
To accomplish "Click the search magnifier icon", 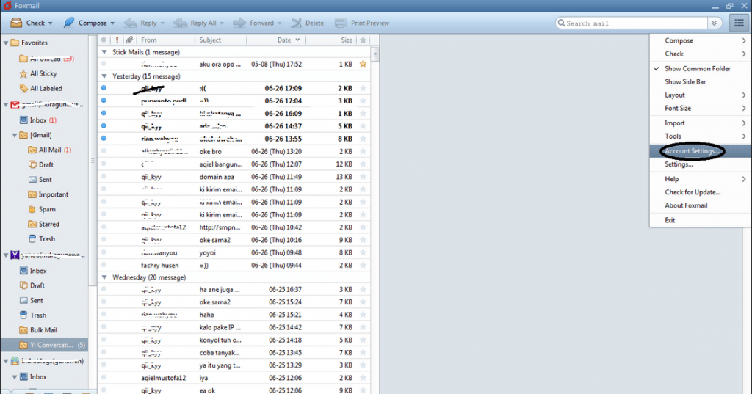I will pyautogui.click(x=561, y=23).
